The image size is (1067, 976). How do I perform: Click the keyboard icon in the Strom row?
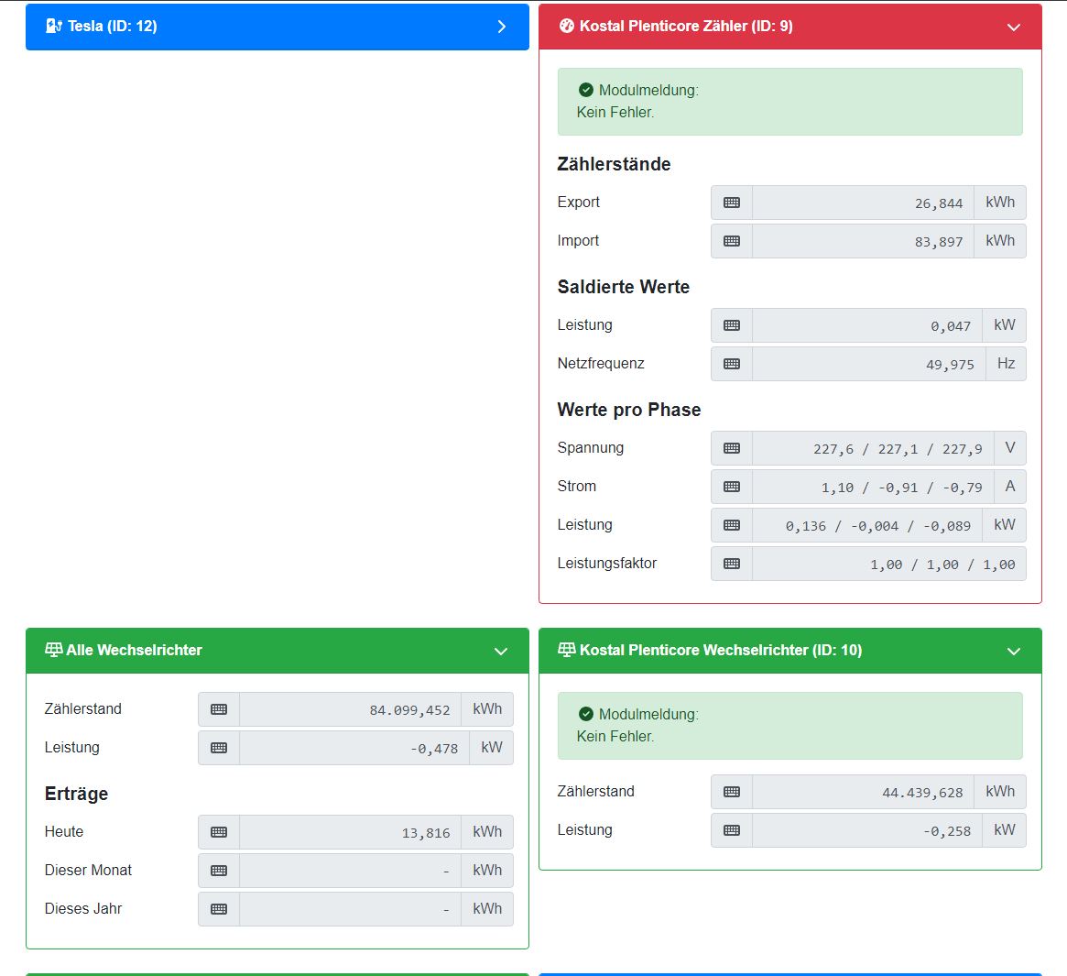tap(732, 487)
